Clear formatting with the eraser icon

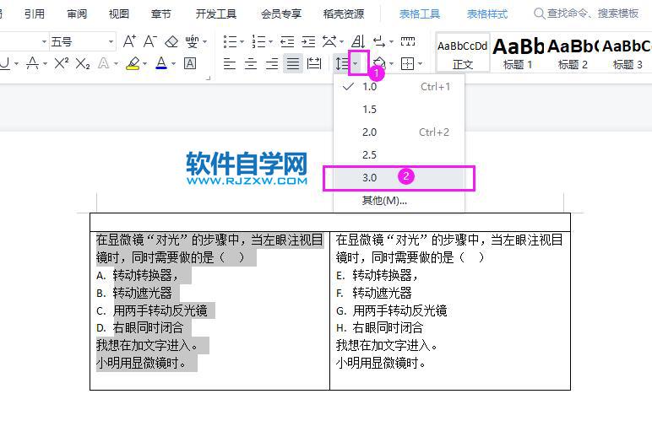pos(171,41)
